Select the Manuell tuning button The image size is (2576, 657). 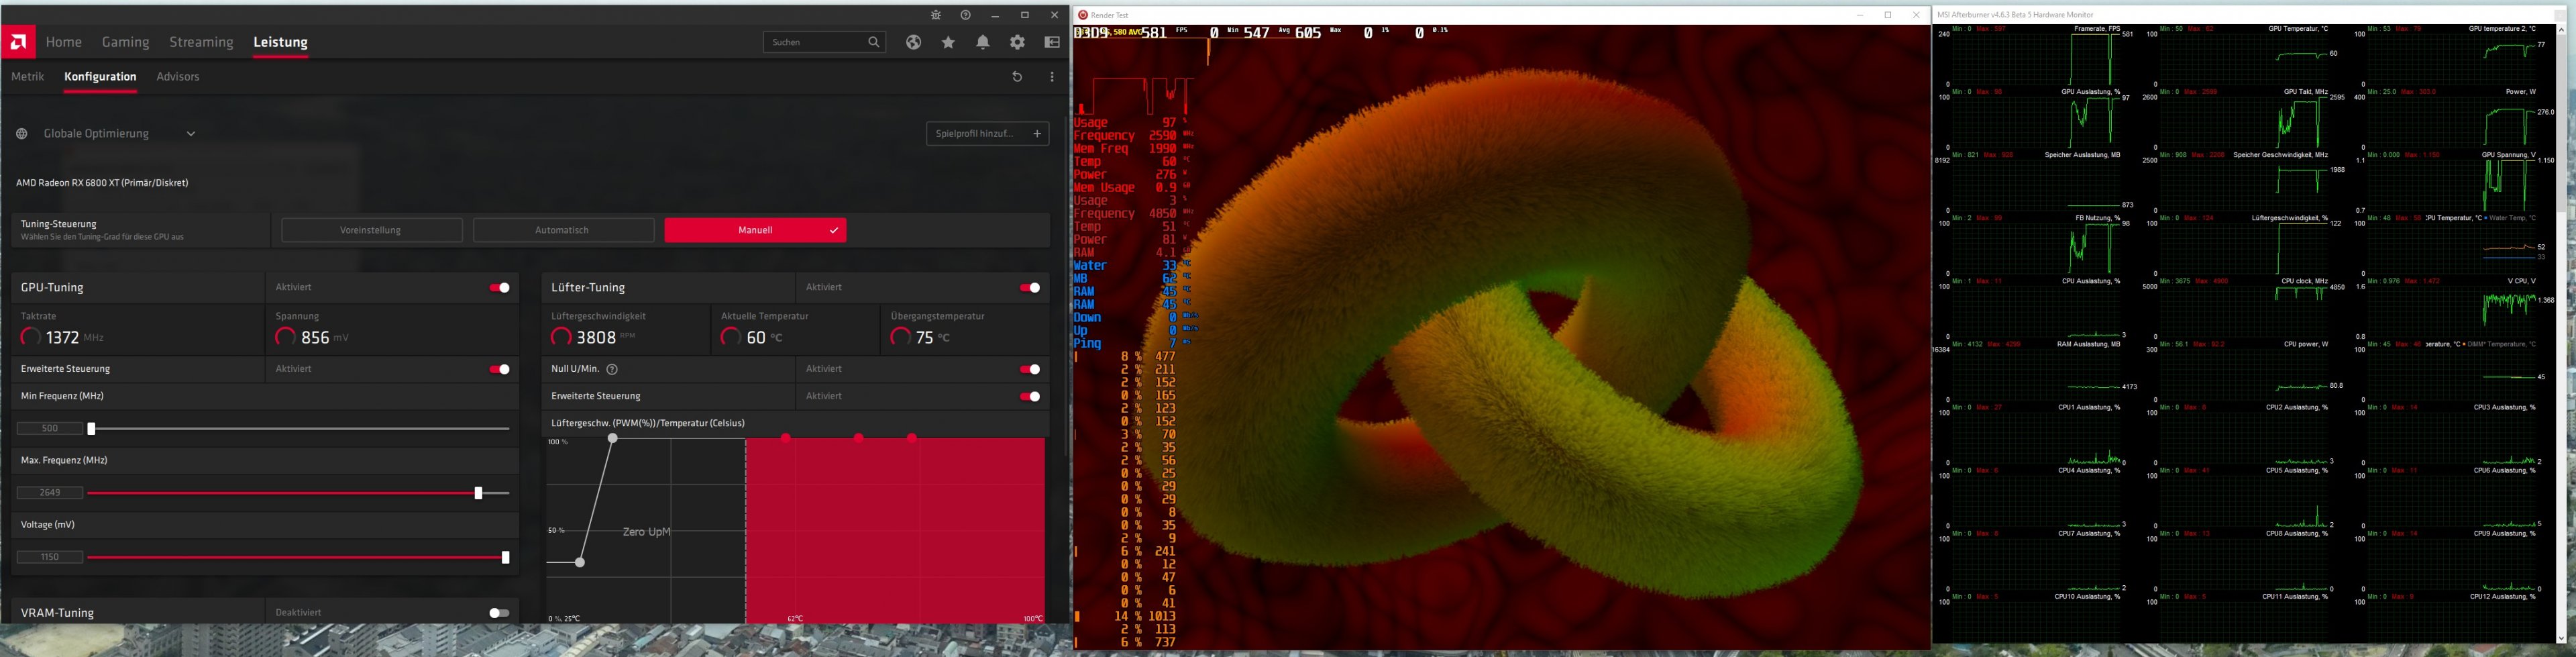(755, 230)
